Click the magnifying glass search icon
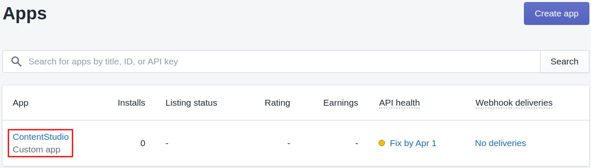 click(x=16, y=61)
